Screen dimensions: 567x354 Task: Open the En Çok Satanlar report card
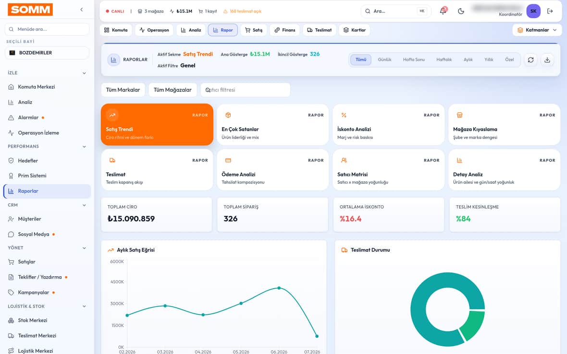(272, 125)
